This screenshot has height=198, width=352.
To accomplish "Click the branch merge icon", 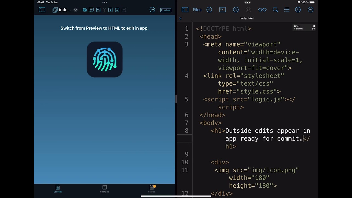I will [x=104, y=10].
